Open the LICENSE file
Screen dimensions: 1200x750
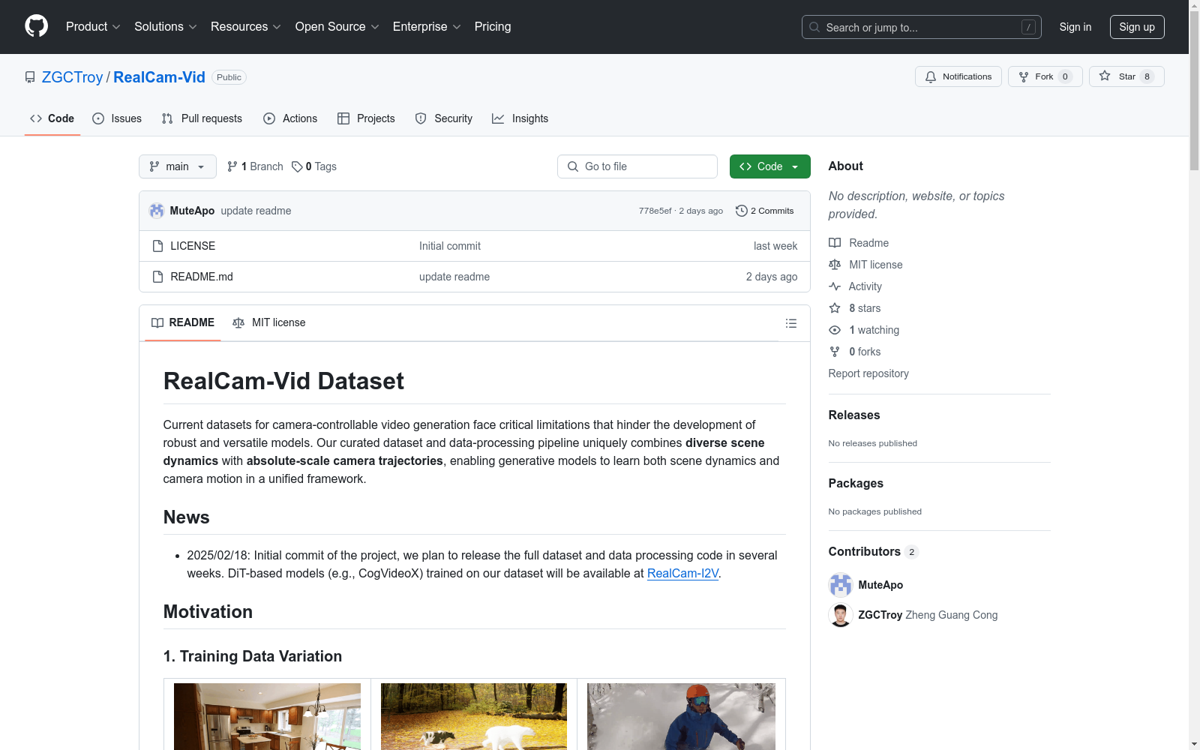click(x=193, y=246)
